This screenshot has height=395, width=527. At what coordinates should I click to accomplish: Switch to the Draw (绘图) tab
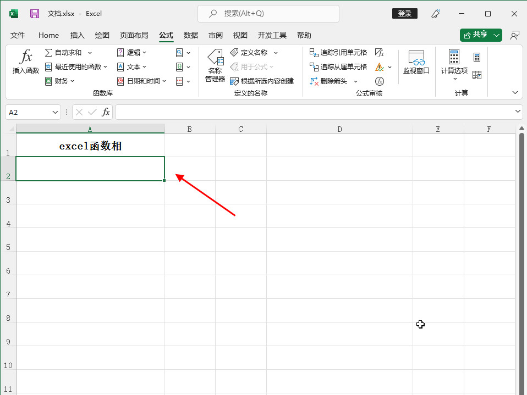coord(102,35)
